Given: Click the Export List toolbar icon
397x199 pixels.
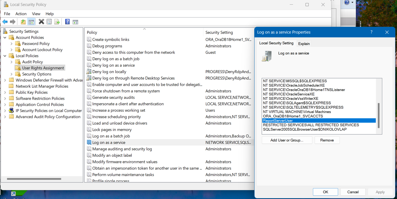Looking at the screenshot, I should tap(57, 22).
